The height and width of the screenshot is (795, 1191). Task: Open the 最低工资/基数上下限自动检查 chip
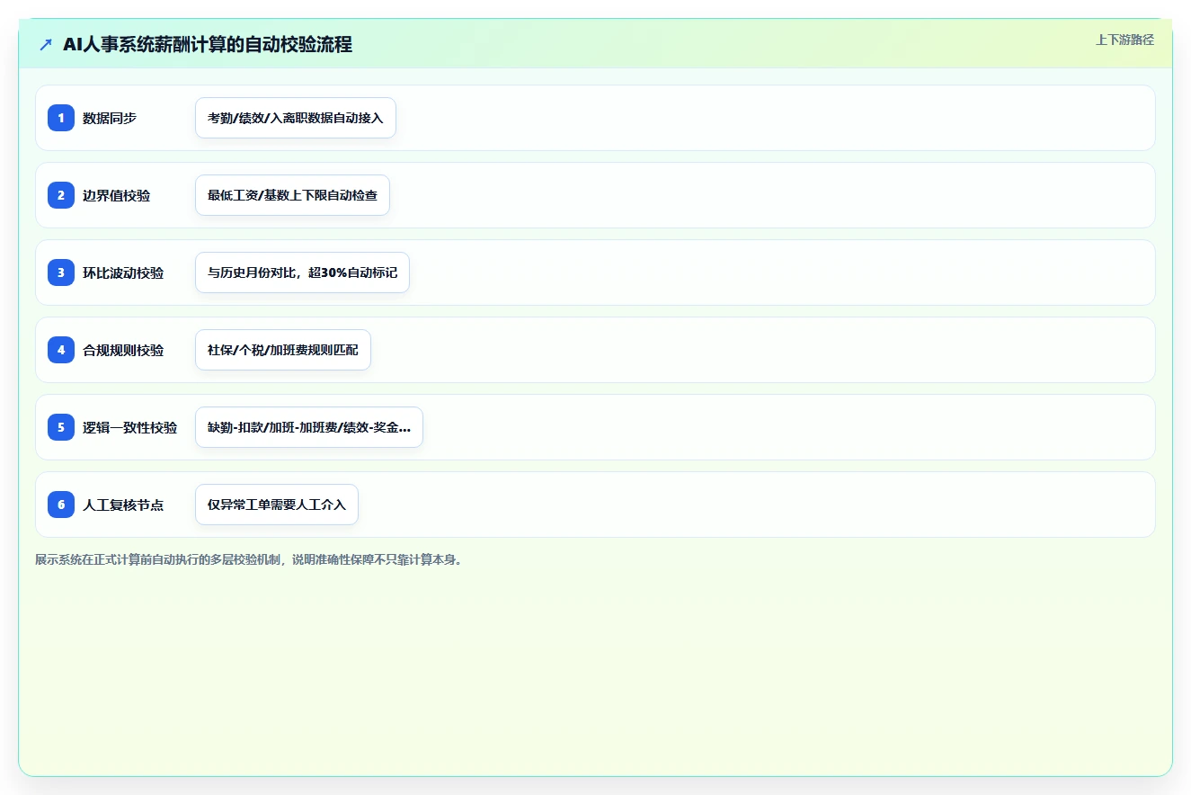coord(292,195)
